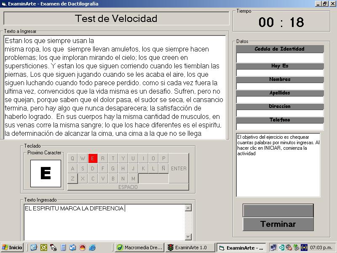Click the W key on virtual keyboard

tap(83, 159)
